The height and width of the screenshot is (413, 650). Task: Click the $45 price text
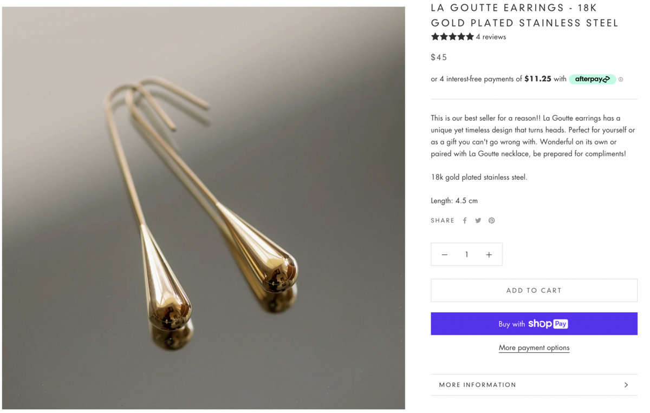pos(439,57)
